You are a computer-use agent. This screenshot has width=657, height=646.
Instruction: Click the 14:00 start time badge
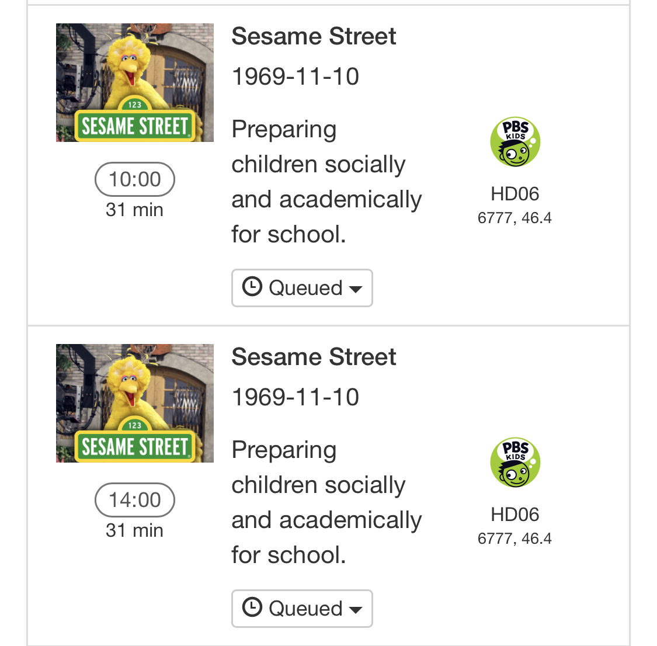pos(135,500)
